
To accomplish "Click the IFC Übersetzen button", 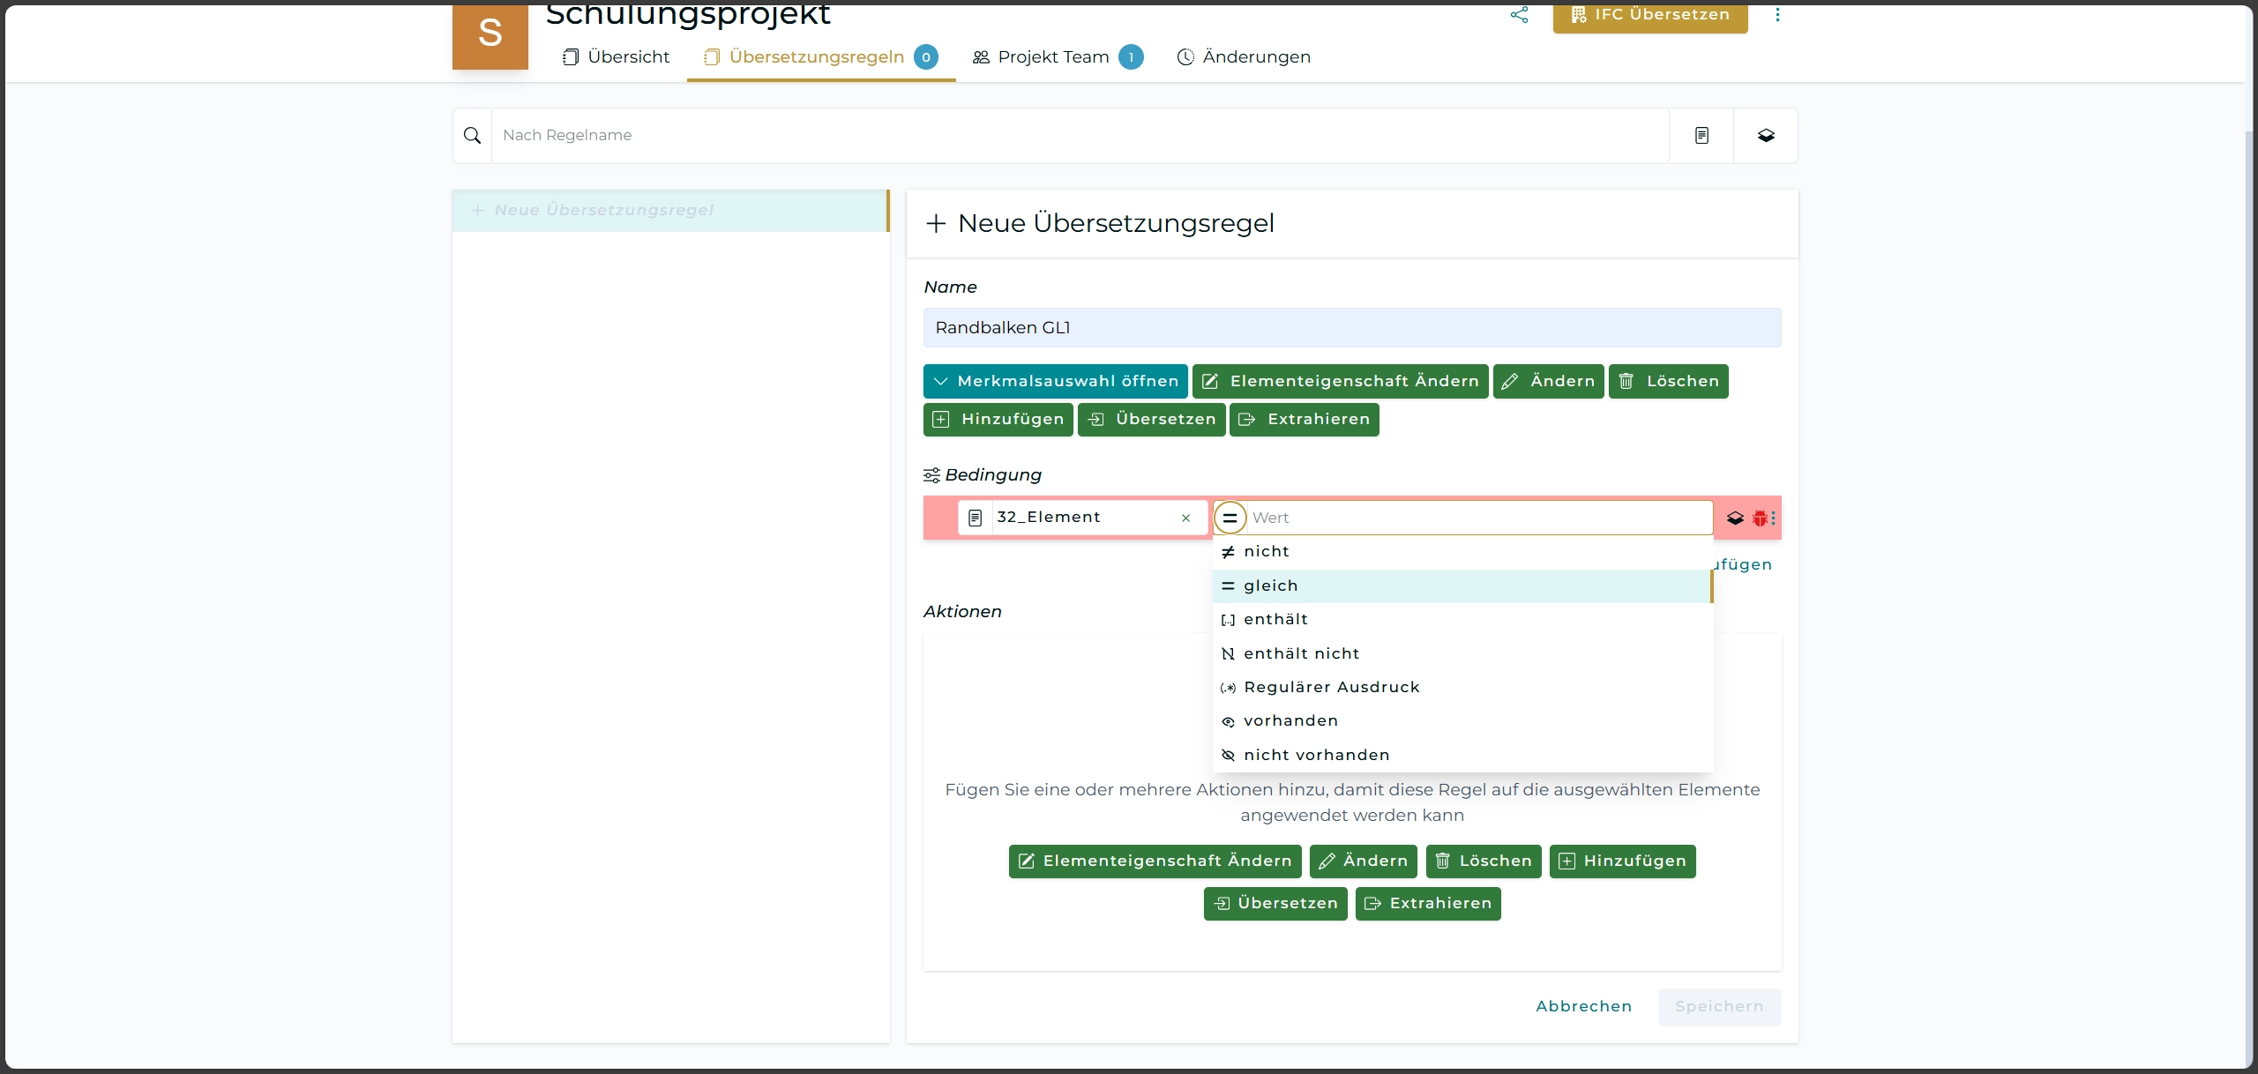I will pyautogui.click(x=1649, y=15).
